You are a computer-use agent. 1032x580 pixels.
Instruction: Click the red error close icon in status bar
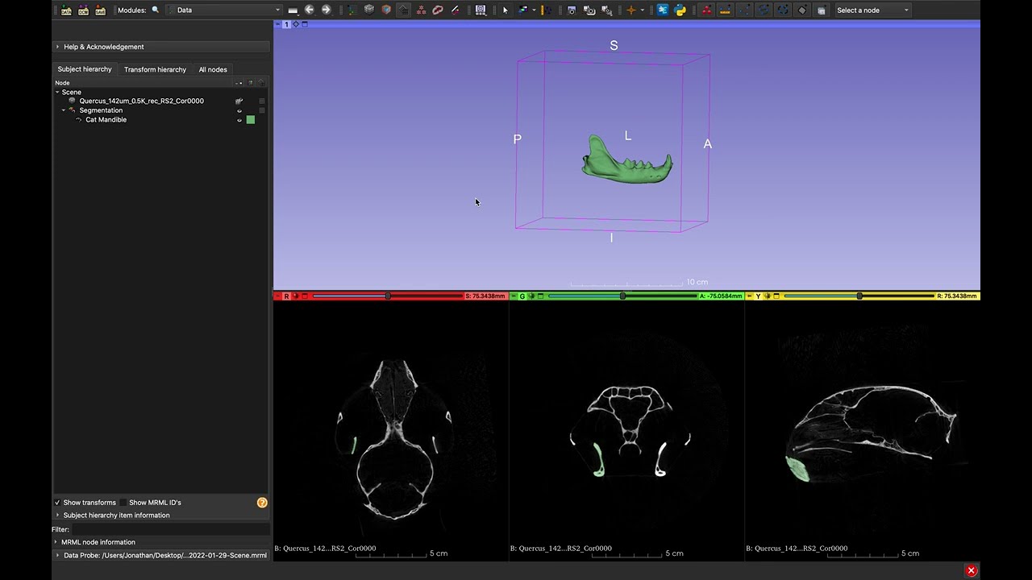click(972, 570)
